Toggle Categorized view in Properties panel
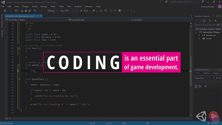The width and height of the screenshot is (222, 125). (196, 86)
